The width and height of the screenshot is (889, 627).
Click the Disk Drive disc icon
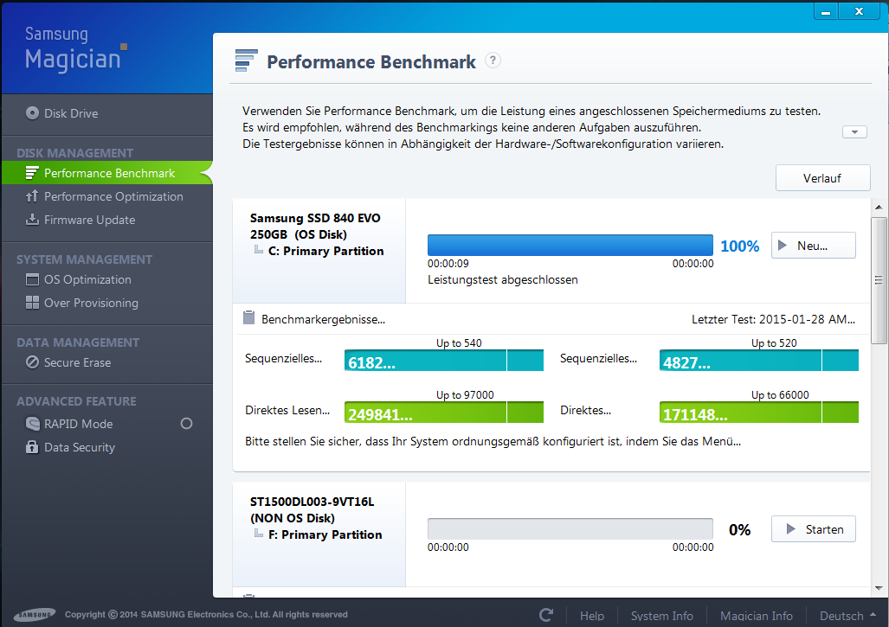[32, 113]
